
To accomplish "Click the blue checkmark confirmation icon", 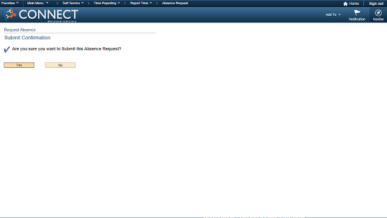I will (x=7, y=50).
